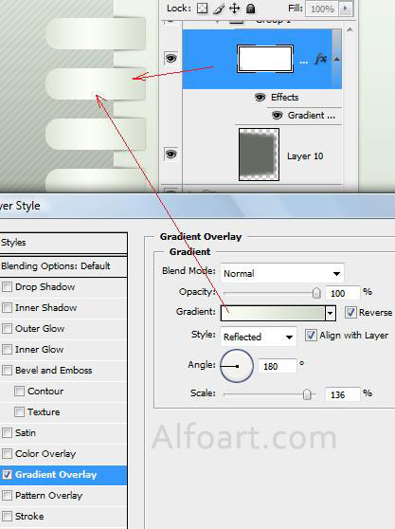395x529 pixels.
Task: Hide Layer 10 with its eye icon
Action: pos(171,155)
